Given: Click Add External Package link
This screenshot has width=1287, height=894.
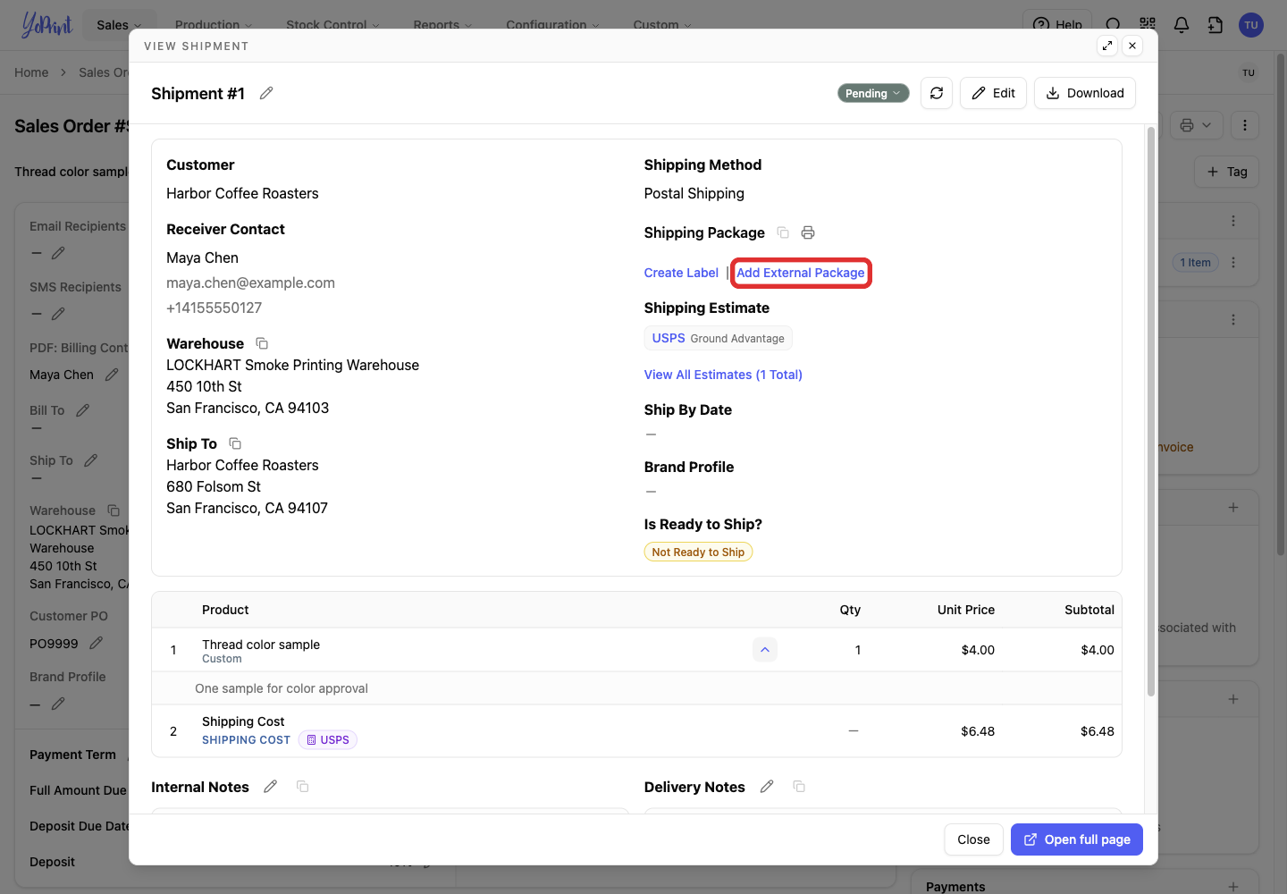Looking at the screenshot, I should 801,273.
